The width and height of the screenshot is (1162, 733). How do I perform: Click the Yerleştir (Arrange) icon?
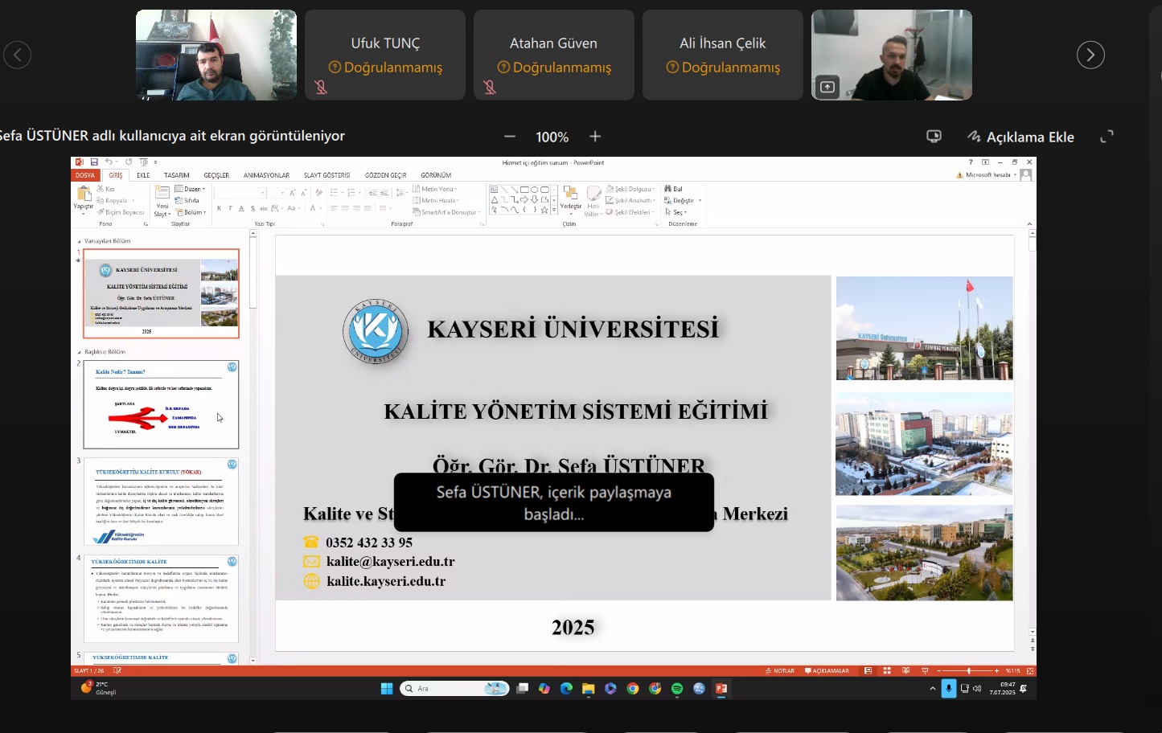click(570, 194)
